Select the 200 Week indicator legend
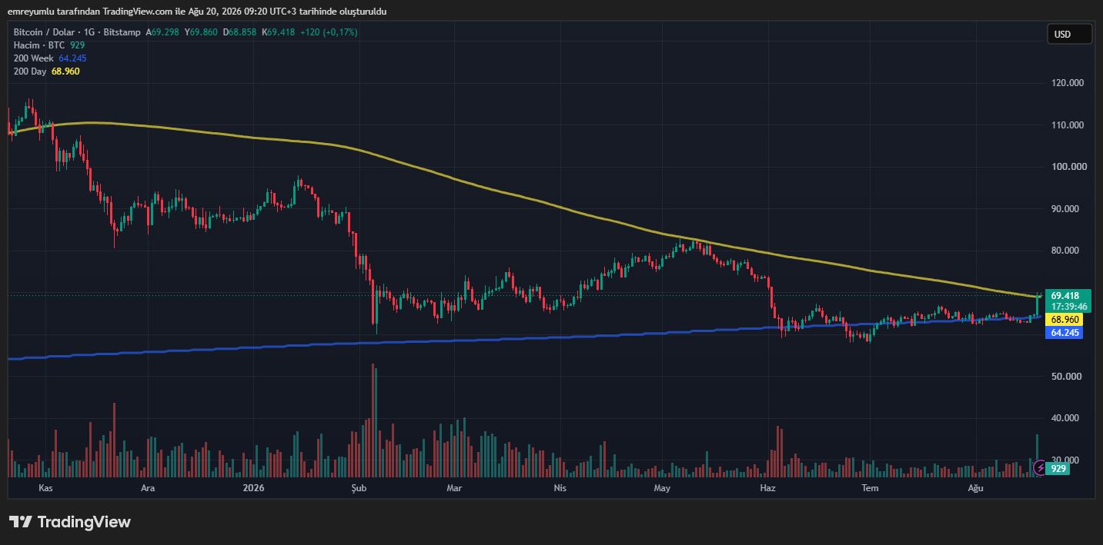 [x=33, y=58]
